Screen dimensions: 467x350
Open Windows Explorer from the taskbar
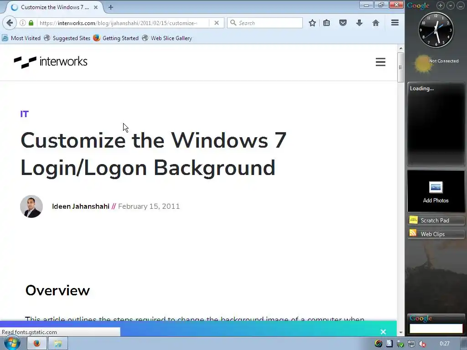point(58,344)
